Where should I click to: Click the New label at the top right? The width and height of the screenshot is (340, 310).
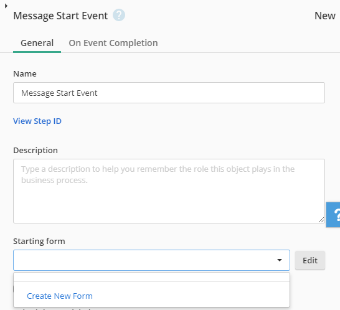point(325,16)
